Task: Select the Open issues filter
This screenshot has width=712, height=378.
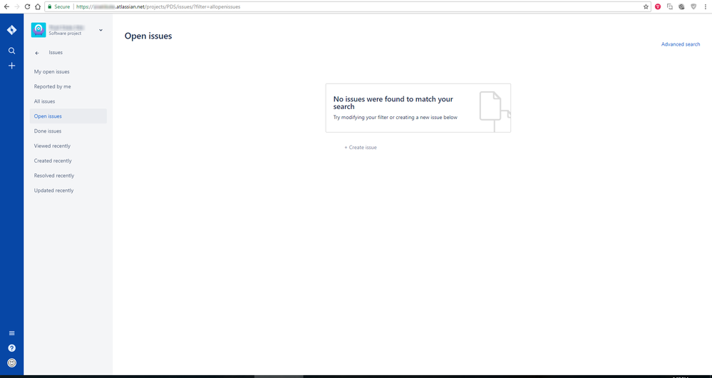Action: (68, 116)
